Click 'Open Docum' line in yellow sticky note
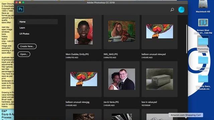 coord(8,4)
